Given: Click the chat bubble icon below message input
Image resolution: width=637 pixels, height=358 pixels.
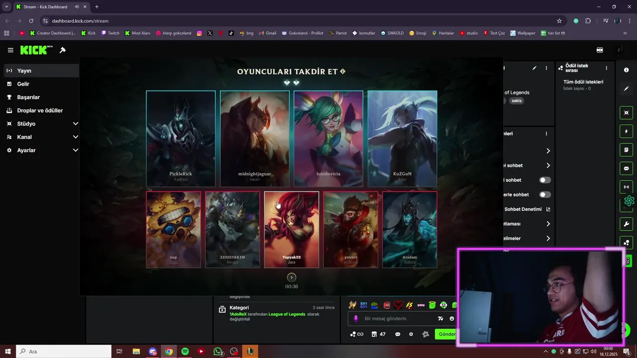Looking at the screenshot, I should coord(398,334).
